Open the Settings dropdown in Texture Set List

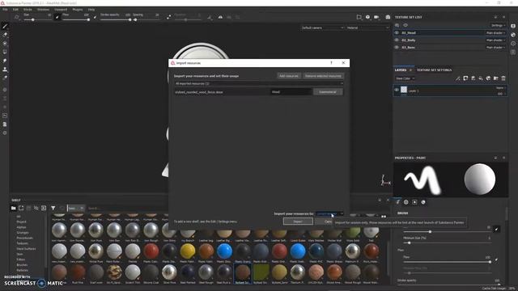498,25
